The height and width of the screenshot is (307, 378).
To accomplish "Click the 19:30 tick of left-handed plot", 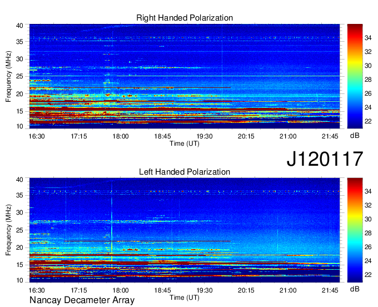I will [205, 290].
